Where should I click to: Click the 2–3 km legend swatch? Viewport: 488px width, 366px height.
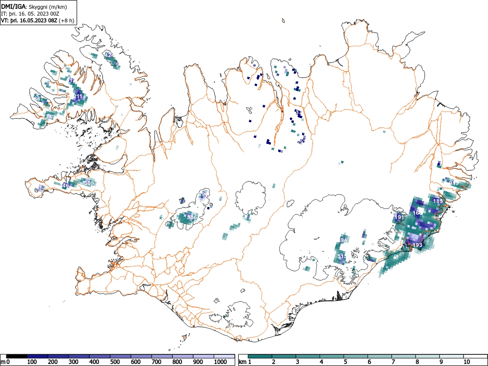coord(284,356)
